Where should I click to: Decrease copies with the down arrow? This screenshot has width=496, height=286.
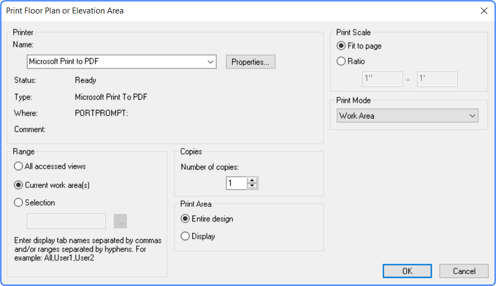(x=252, y=186)
